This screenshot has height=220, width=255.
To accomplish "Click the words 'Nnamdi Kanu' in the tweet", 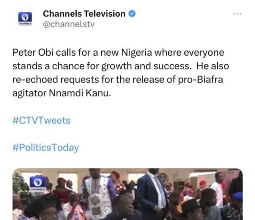I will point(80,93).
